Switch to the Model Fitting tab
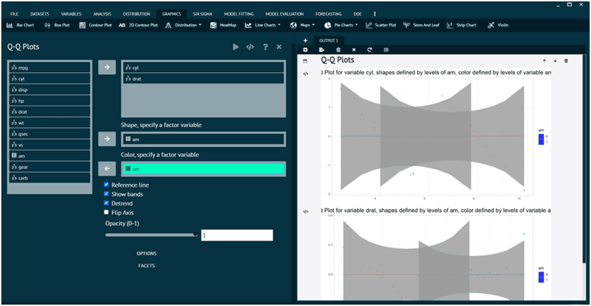 [238, 14]
